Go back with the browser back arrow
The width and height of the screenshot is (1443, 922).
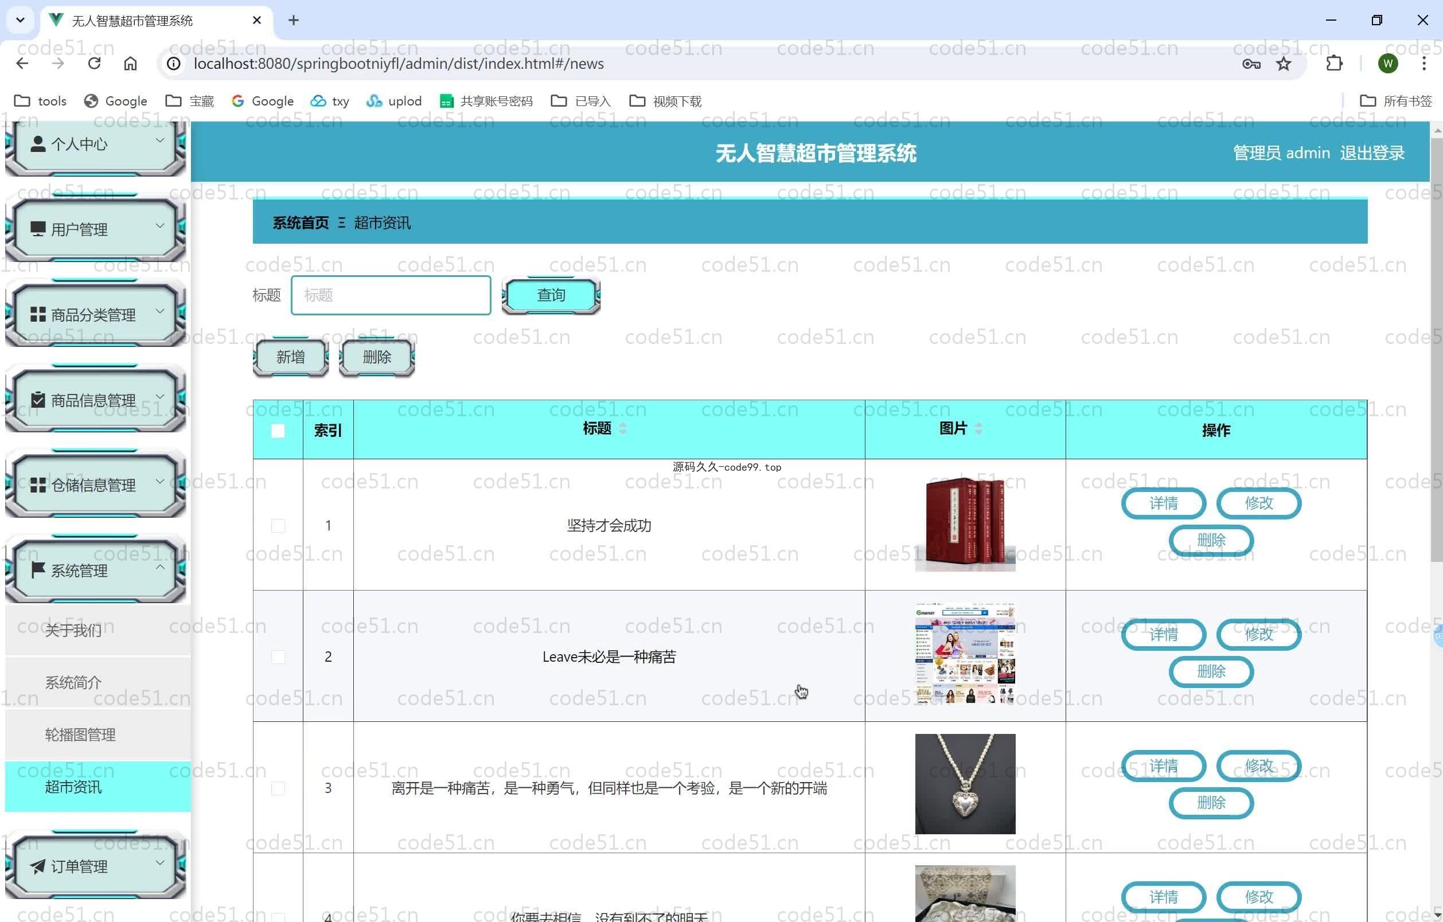click(x=22, y=64)
